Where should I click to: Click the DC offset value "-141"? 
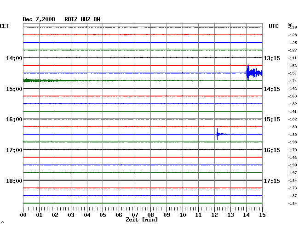292,58
